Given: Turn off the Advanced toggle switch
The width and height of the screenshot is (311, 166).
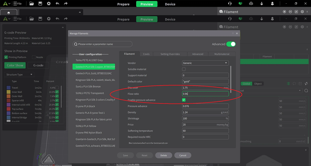Looking at the screenshot, I should click(x=231, y=44).
